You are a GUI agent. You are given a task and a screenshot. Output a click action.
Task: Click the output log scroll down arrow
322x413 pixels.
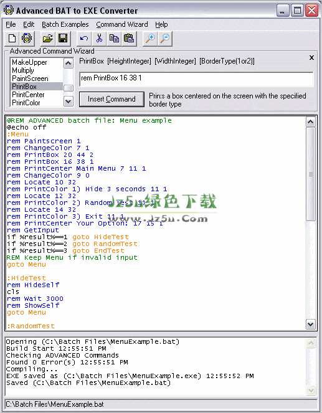pyautogui.click(x=311, y=390)
